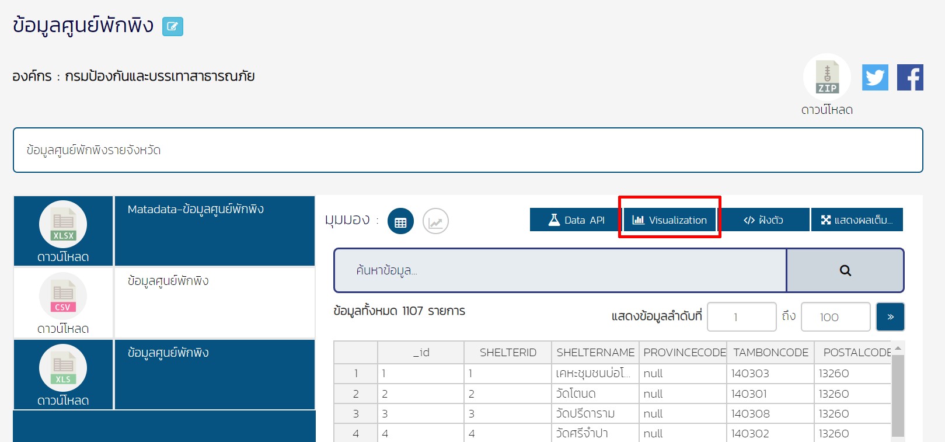Screen dimensions: 945x442
Task: Select TAMBONCODE cell 140301
Action: (770, 394)
